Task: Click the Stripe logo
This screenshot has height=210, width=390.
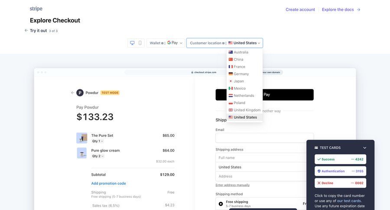Action: pos(36,9)
